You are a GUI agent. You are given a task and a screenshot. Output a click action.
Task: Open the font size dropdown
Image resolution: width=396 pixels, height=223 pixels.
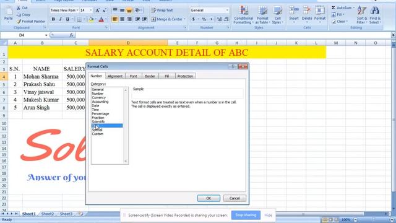coord(91,10)
